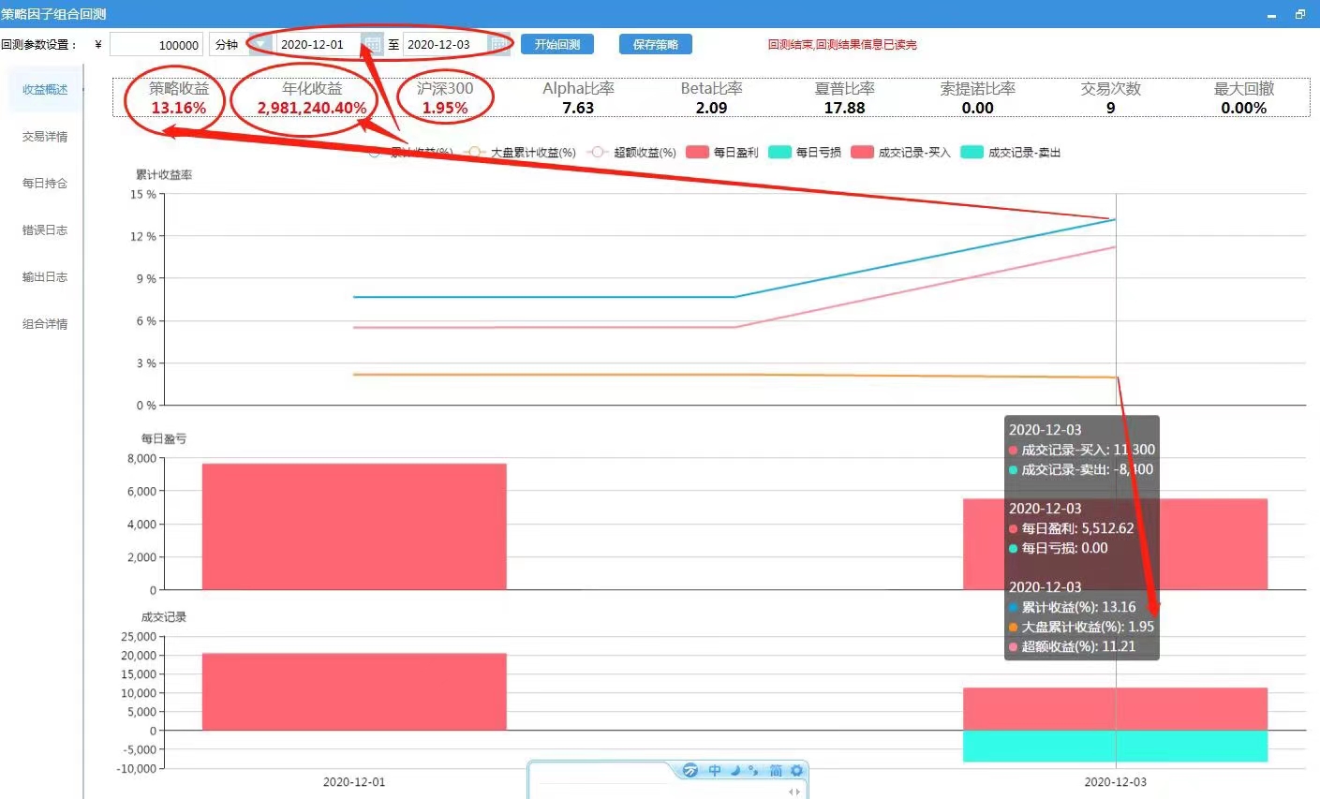Screen dimensions: 1320x799
Task: Click the 回测结束 status message
Action: 842,44
